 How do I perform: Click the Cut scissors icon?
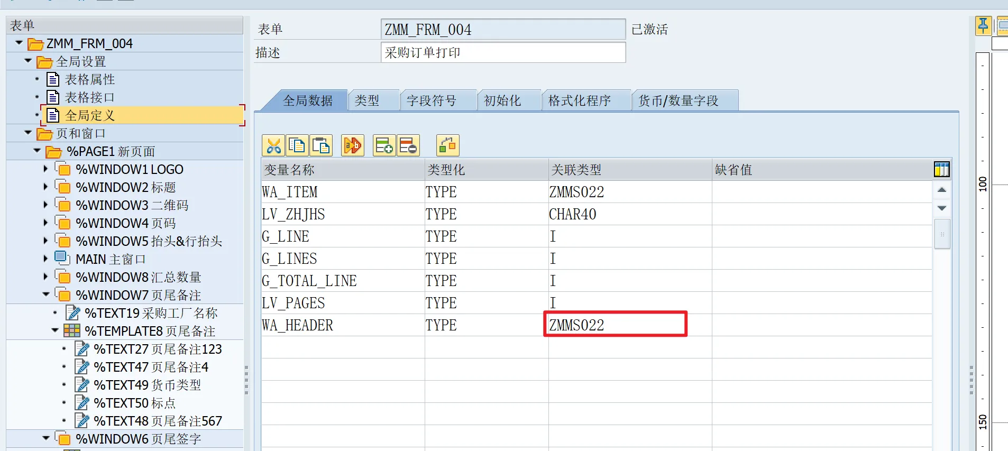pyautogui.click(x=273, y=145)
